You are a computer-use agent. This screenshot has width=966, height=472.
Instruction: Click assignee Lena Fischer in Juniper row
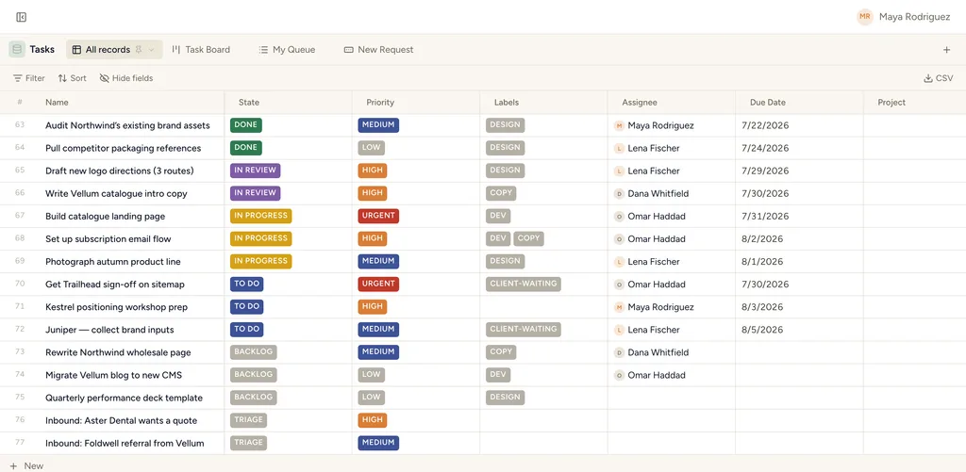(647, 330)
